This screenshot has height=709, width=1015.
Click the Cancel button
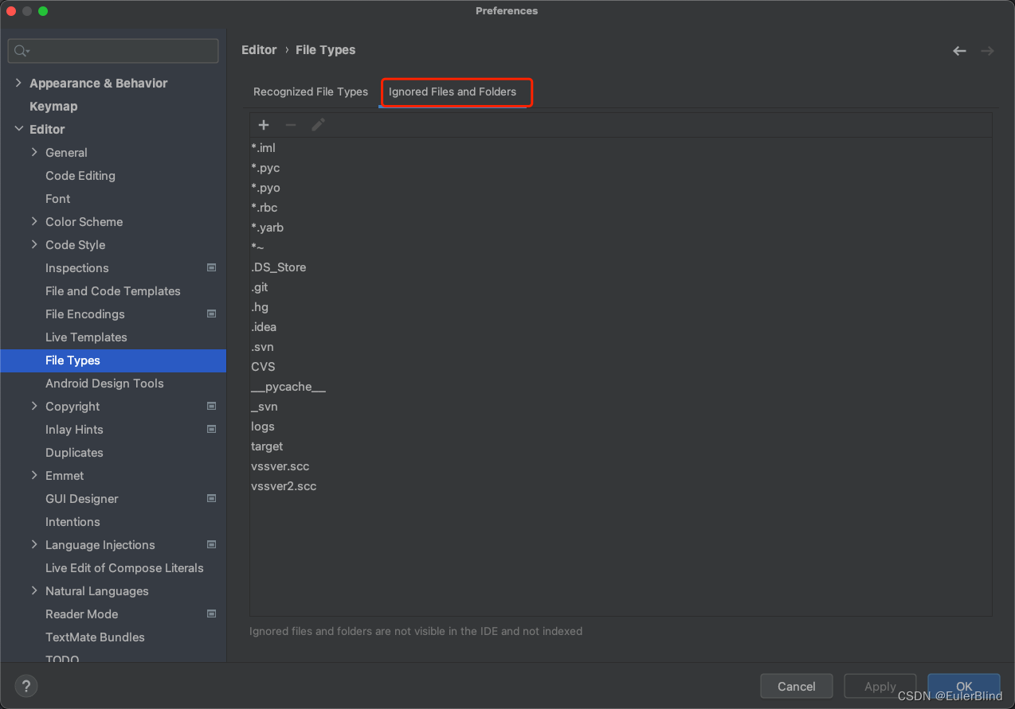point(796,686)
